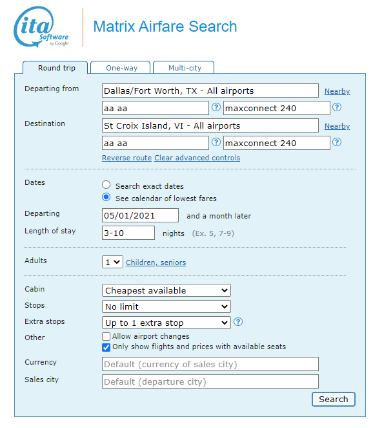
Task: Open the Stops dropdown
Action: point(166,306)
